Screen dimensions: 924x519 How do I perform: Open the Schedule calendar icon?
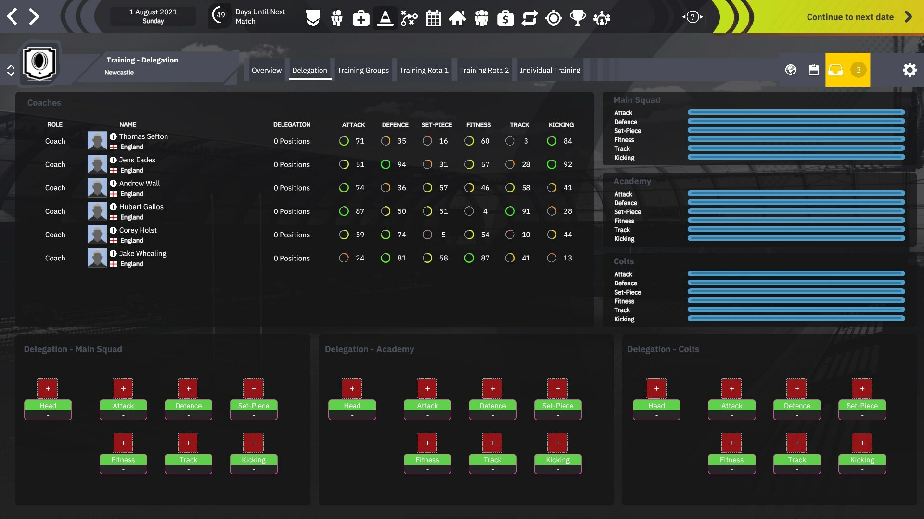[x=433, y=18]
